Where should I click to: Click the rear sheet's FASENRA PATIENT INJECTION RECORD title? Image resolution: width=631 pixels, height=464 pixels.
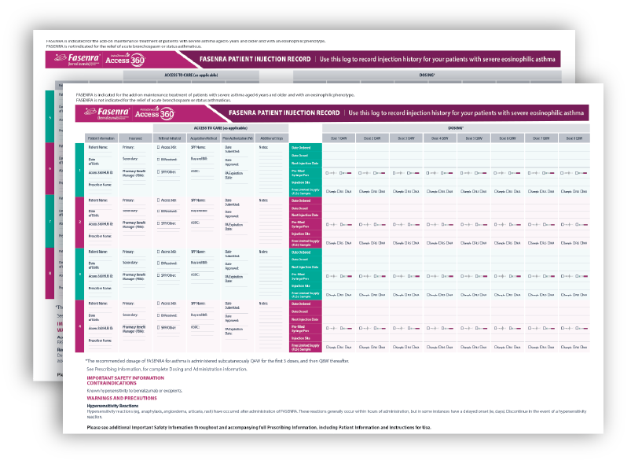pyautogui.click(x=255, y=59)
